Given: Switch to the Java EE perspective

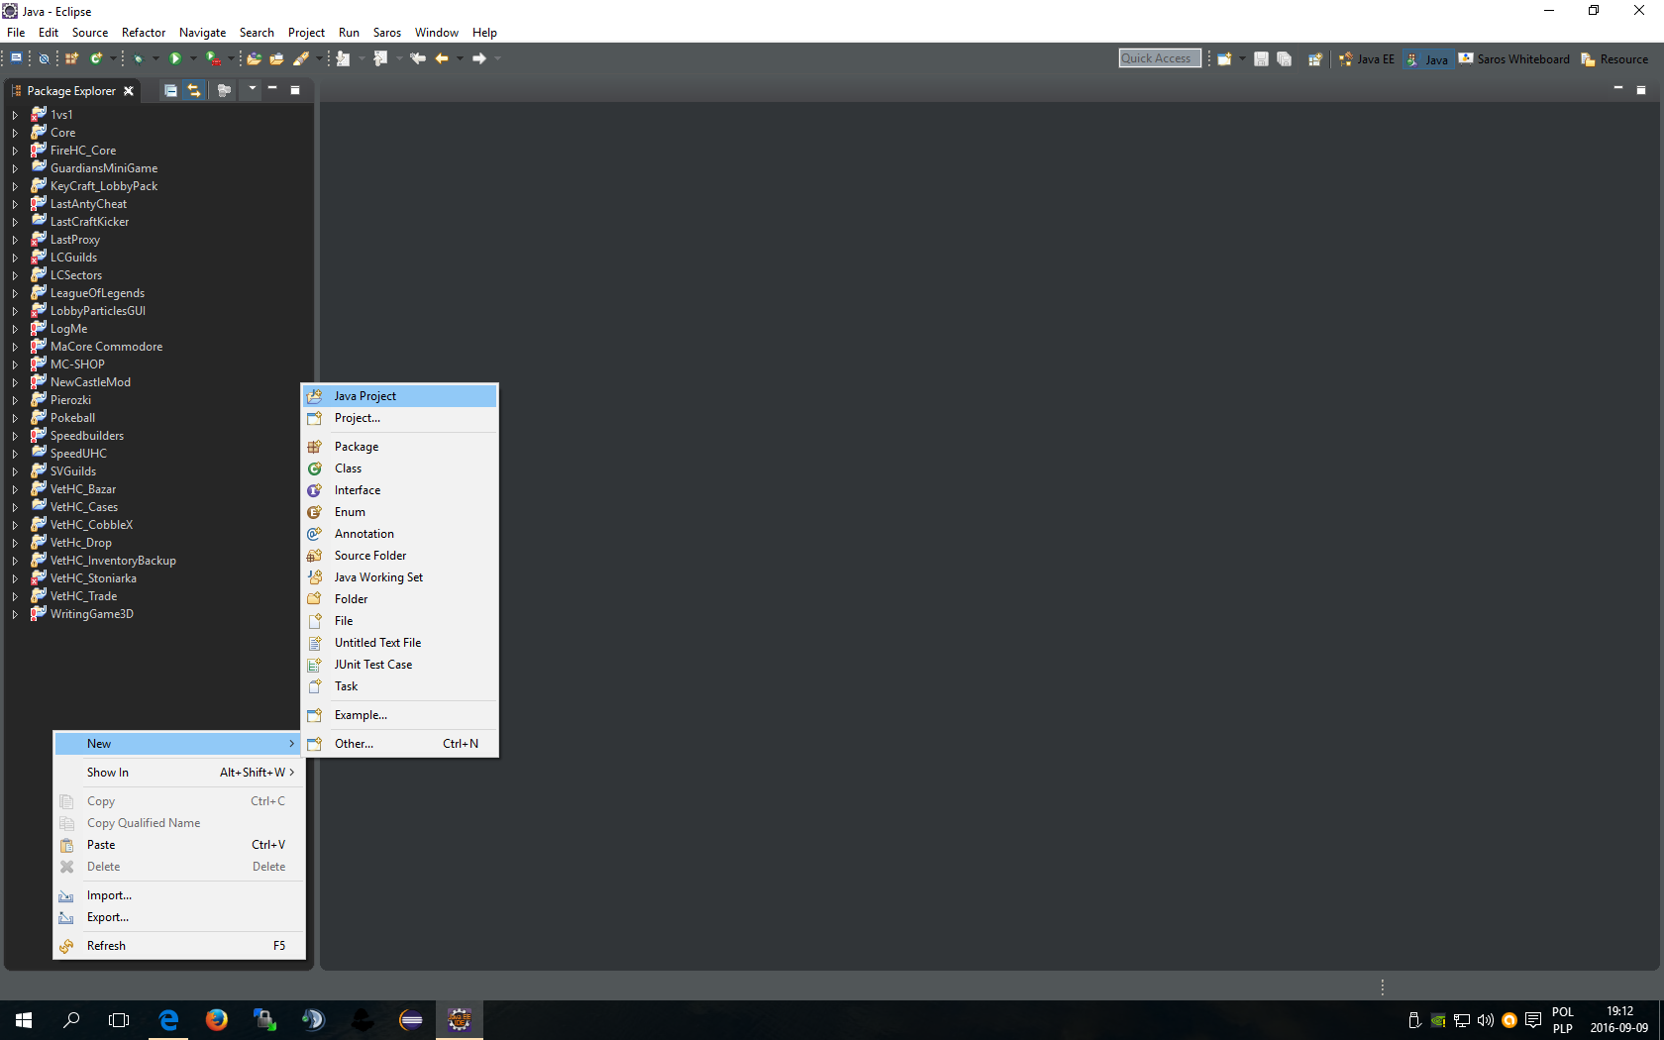Looking at the screenshot, I should 1366,59.
